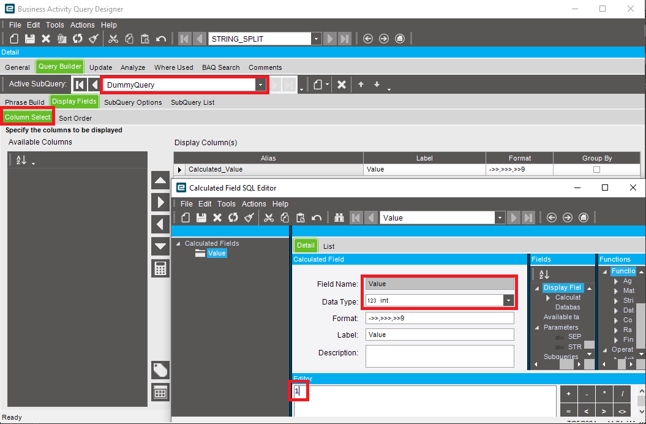
Task: Open Tools menu in BAQ Designer
Action: click(x=54, y=25)
